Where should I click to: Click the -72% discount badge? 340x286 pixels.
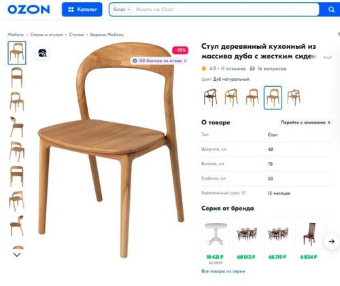coord(180,50)
